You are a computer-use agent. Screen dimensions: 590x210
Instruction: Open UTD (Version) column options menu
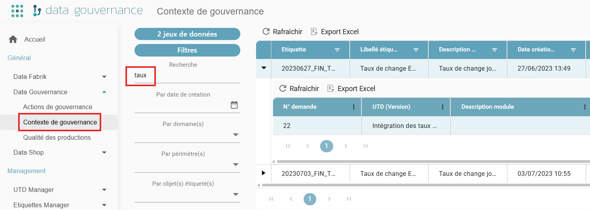(x=442, y=107)
